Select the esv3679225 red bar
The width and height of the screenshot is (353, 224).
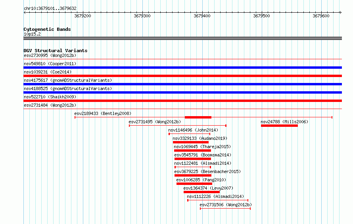[193, 175]
